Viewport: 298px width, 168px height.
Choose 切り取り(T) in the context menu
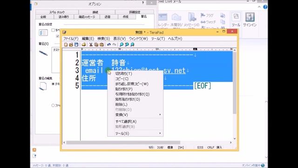coord(135,74)
